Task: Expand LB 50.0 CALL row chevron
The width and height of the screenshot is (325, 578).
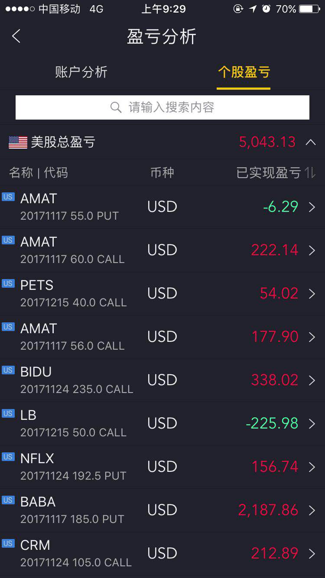Action: pos(312,424)
